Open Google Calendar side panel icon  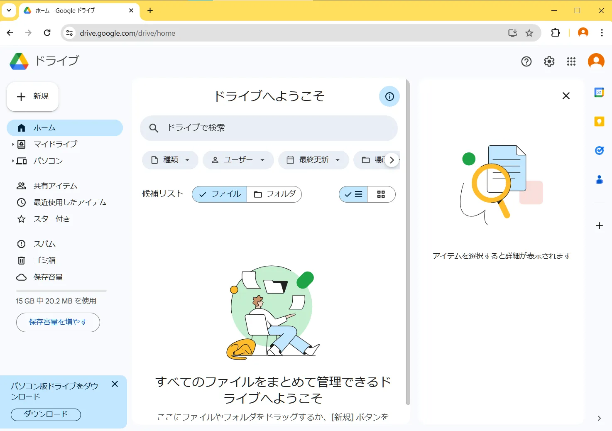599,93
